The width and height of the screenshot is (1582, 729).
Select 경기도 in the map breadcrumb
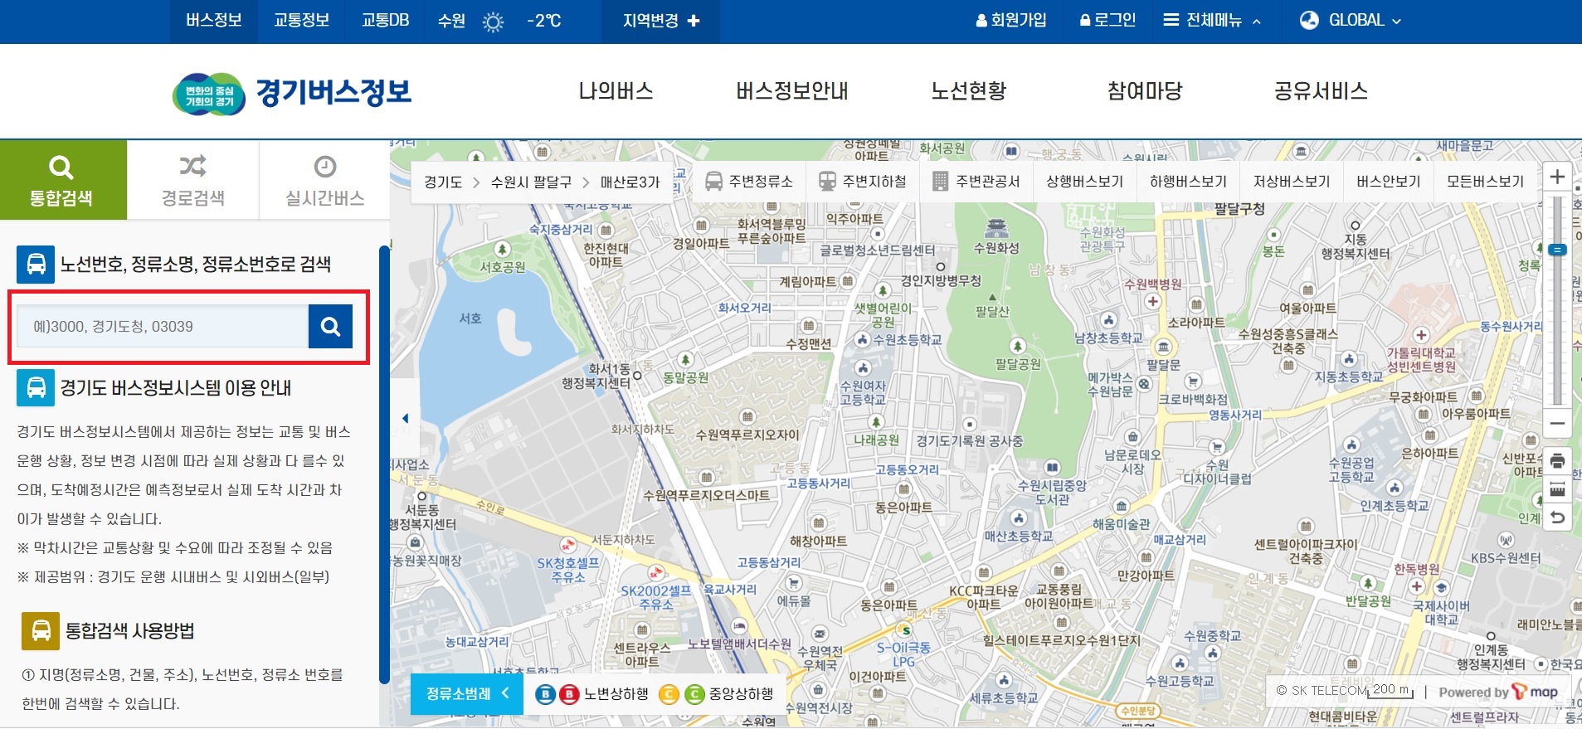[443, 182]
